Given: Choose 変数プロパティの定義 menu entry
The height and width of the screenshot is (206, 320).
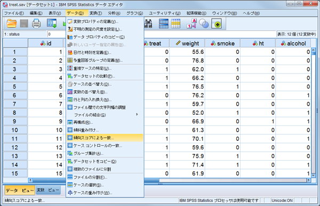Looking at the screenshot, I should coord(105,21).
